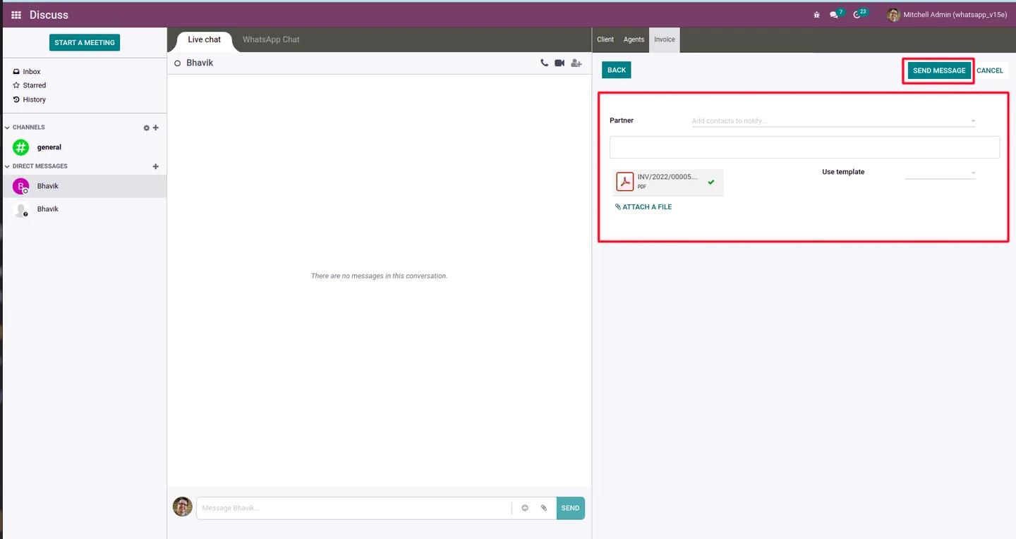Click the Starred star icon
This screenshot has height=539, width=1016.
click(16, 85)
